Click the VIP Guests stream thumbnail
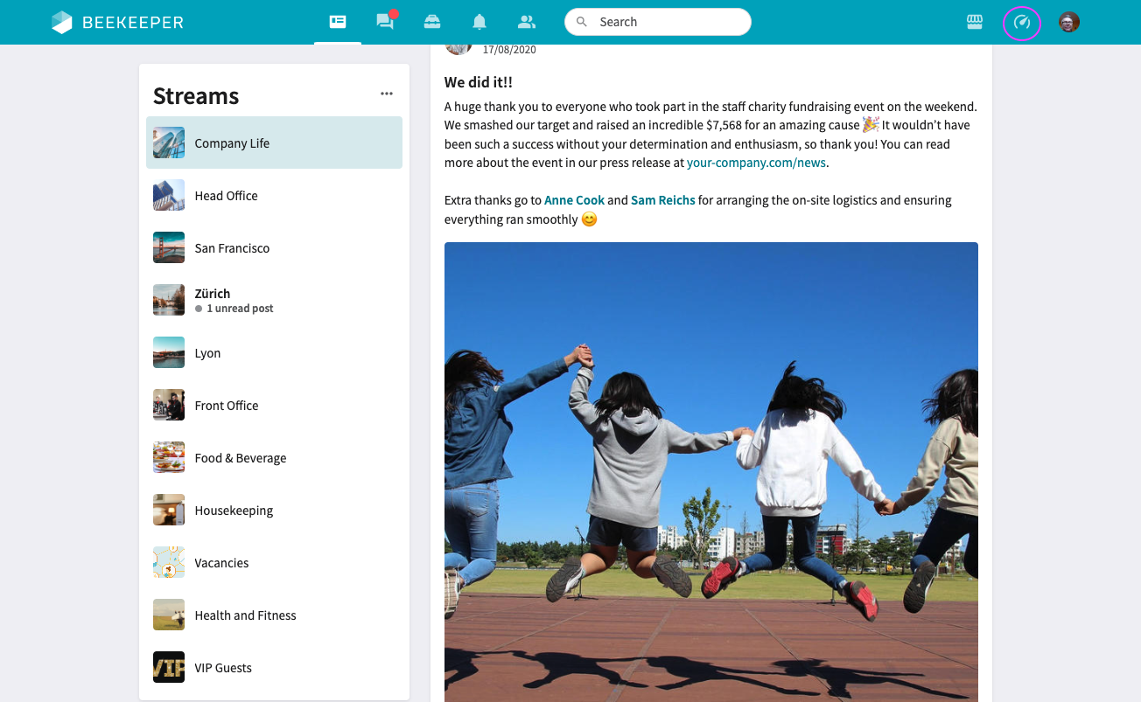The image size is (1141, 702). click(x=169, y=668)
